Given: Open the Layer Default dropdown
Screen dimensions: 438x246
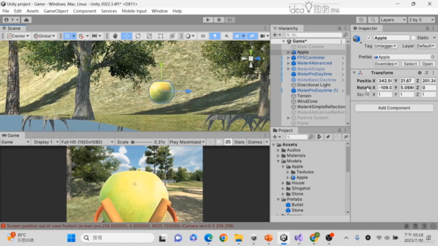Looking at the screenshot, I should (425, 46).
